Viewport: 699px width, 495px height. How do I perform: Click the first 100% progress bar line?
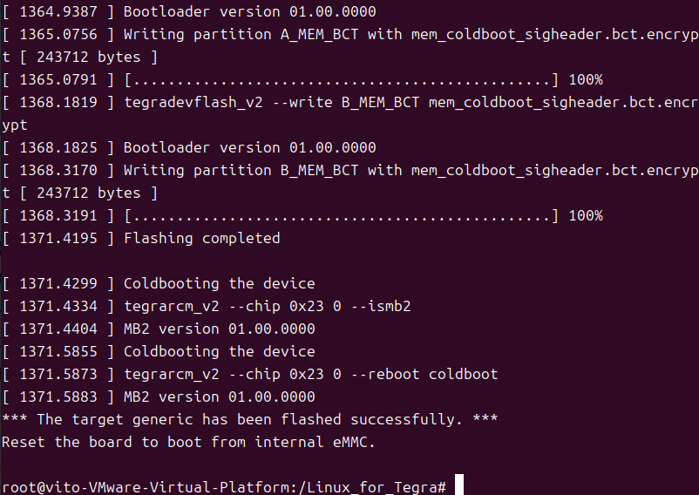pyautogui.click(x=302, y=80)
